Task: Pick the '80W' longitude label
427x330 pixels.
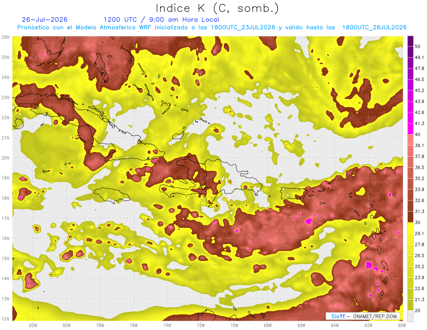Action: click(x=67, y=325)
